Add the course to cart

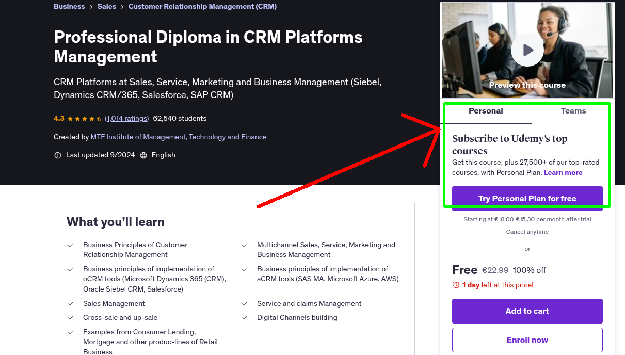527,311
